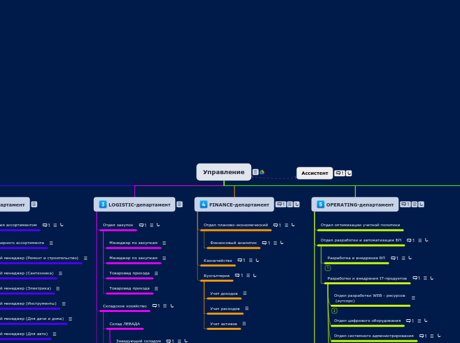This screenshot has height=343, width=460.
Task: Select the Заведующий складом topic
Action: coord(139,341)
